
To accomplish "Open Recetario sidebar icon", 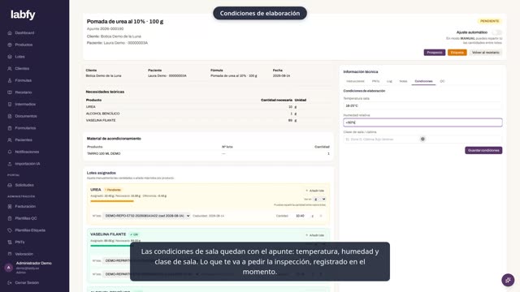I will click(10, 92).
